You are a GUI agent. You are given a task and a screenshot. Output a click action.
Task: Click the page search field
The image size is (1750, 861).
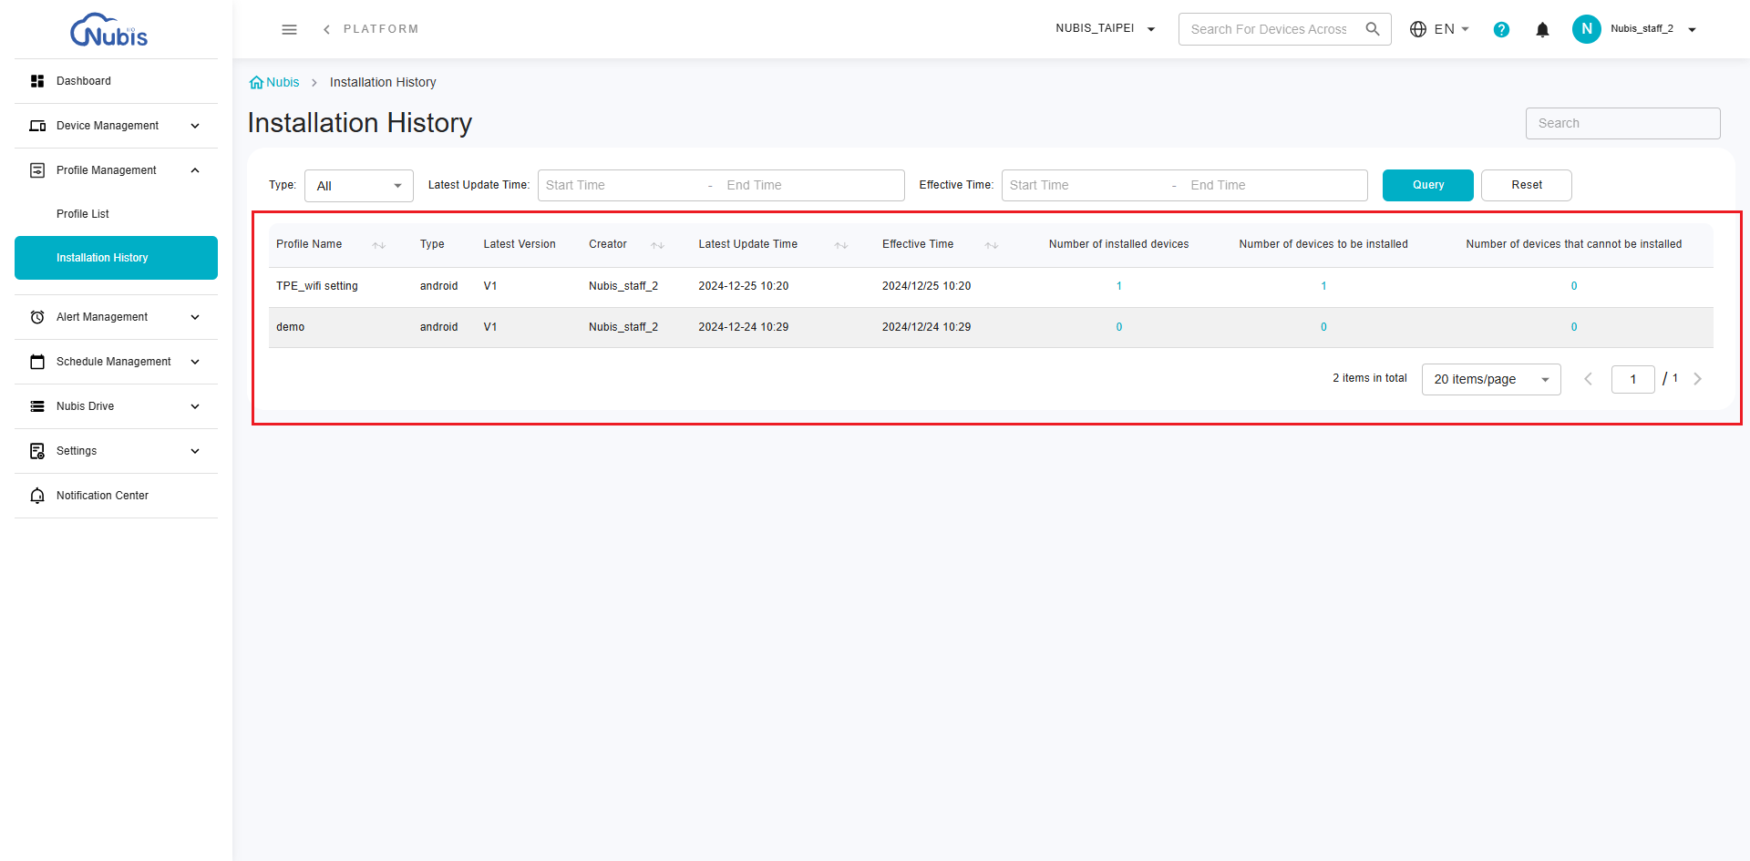click(x=1623, y=124)
